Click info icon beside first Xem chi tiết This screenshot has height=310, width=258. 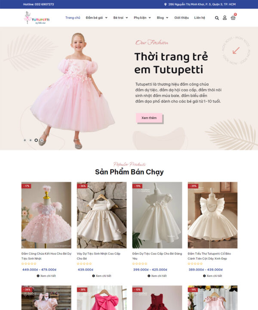[38, 276]
